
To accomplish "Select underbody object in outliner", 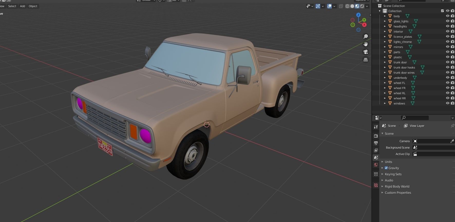I will [400, 78].
